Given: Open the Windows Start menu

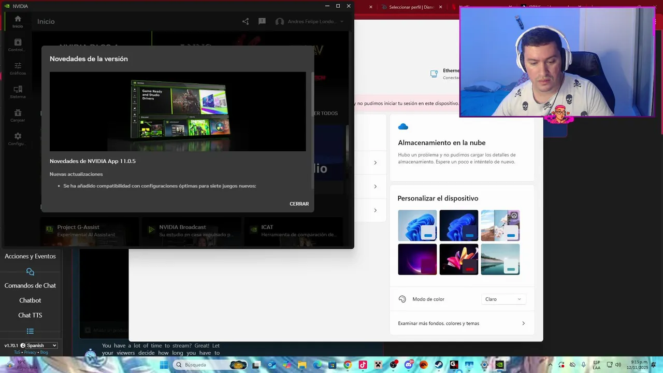Looking at the screenshot, I should (x=164, y=365).
